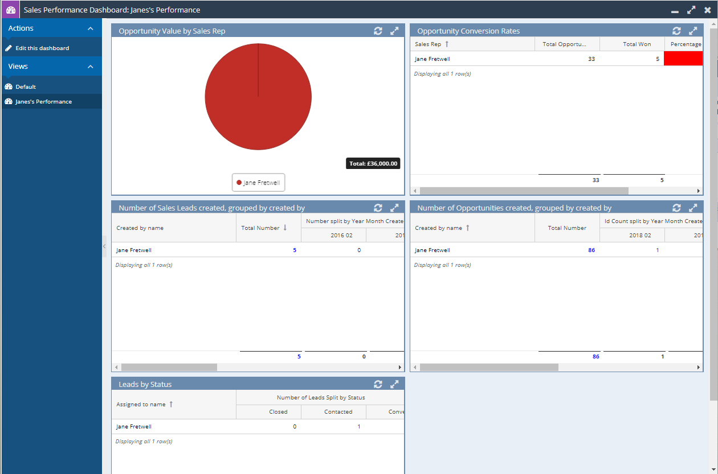
Task: Select Jane Fretwell row in Conversion Rates
Action: (557, 59)
